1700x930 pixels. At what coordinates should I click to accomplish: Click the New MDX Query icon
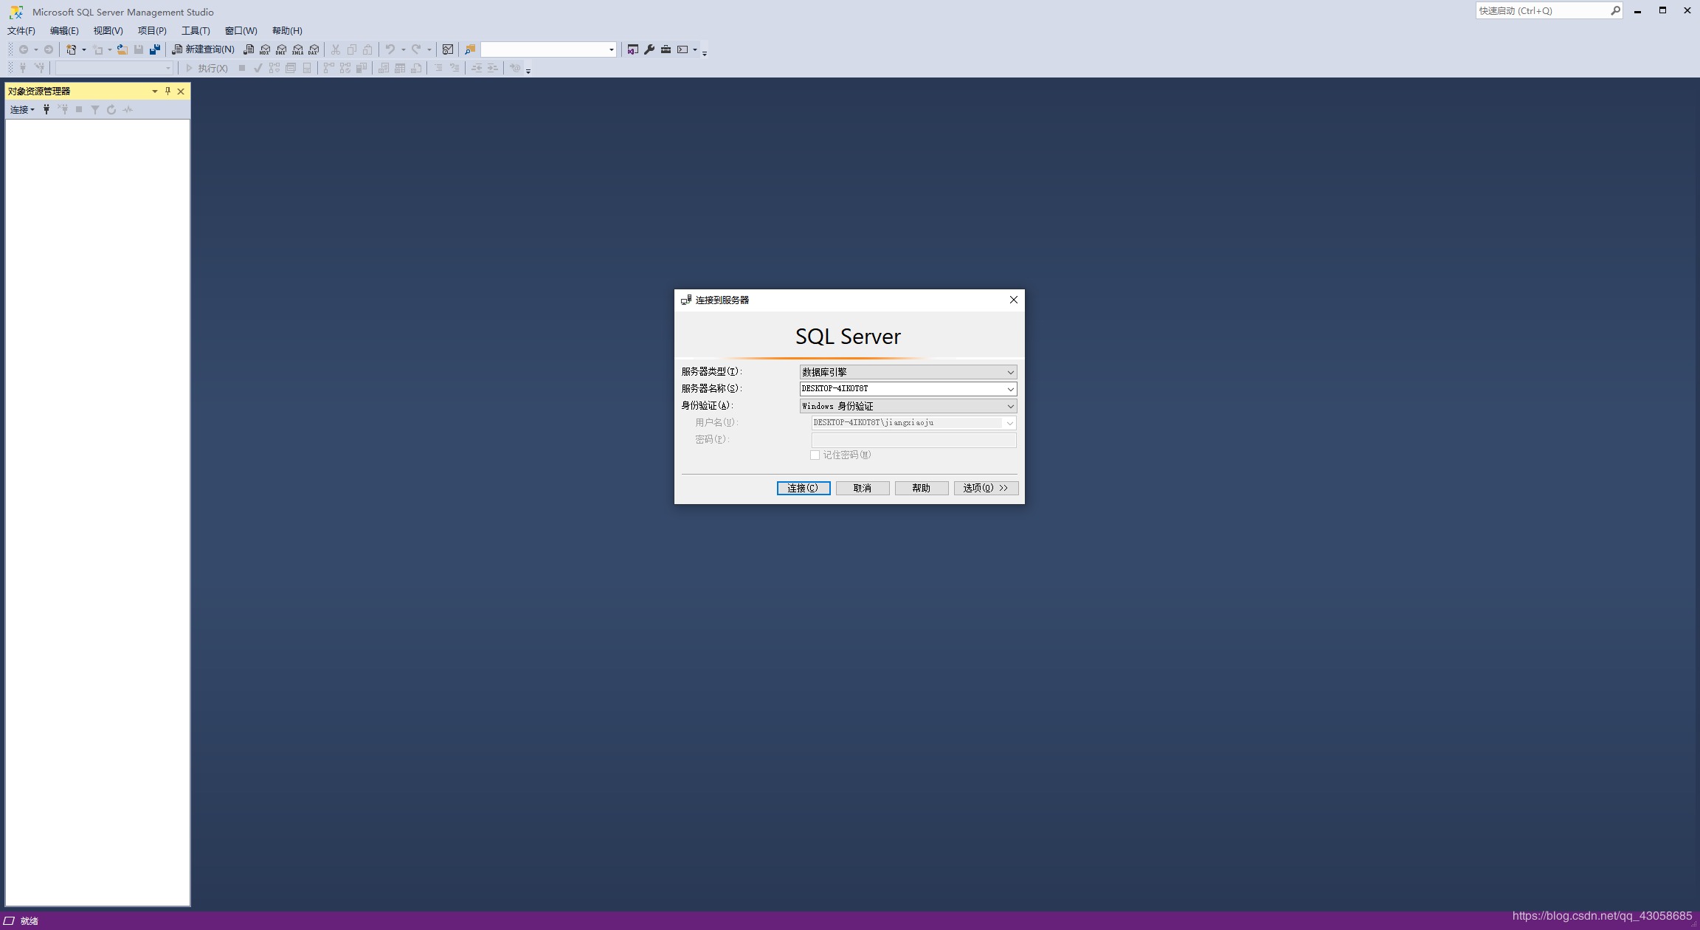coord(265,49)
